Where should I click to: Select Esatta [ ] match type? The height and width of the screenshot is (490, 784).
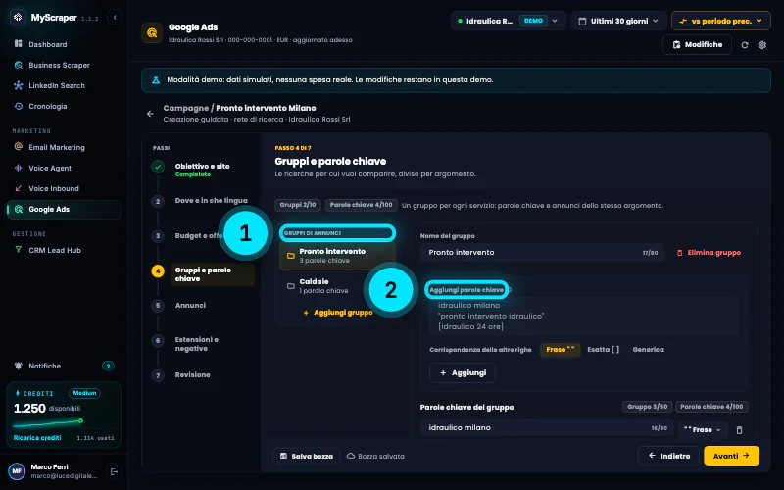[x=603, y=350]
